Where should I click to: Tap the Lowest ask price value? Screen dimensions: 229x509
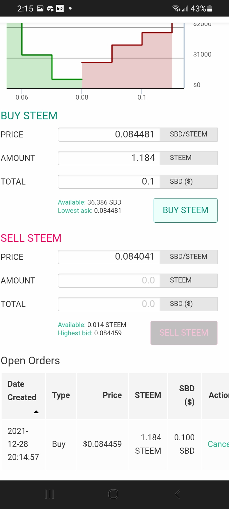(x=108, y=211)
